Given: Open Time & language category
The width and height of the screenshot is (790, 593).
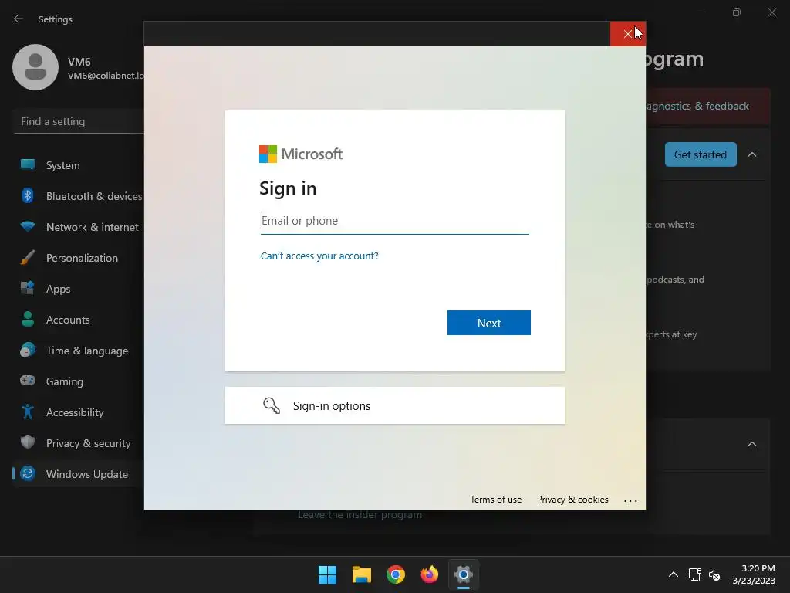Looking at the screenshot, I should pos(78,351).
